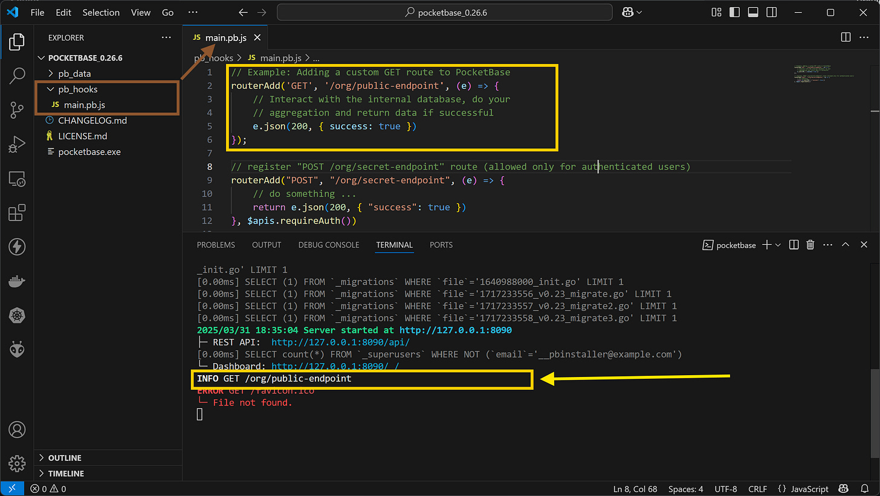Open the Go menu
This screenshot has height=496, width=880.
[168, 12]
